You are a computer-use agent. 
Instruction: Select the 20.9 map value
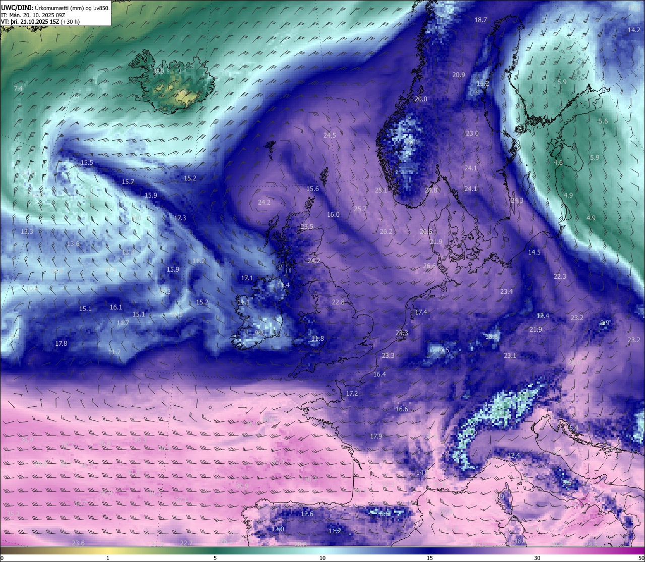coord(459,75)
